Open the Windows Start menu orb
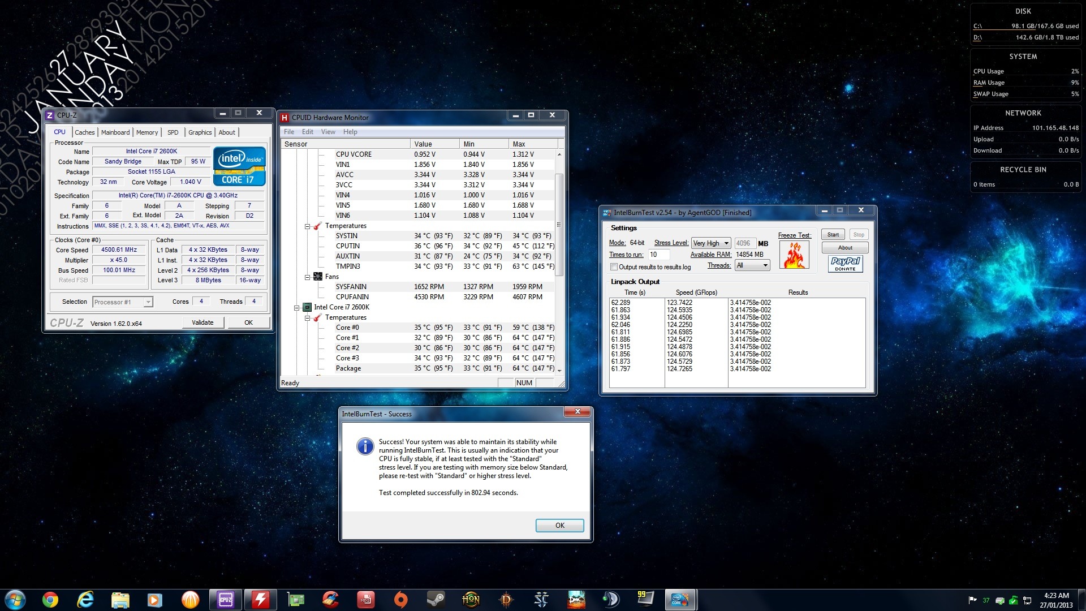The height and width of the screenshot is (611, 1086). click(x=15, y=599)
